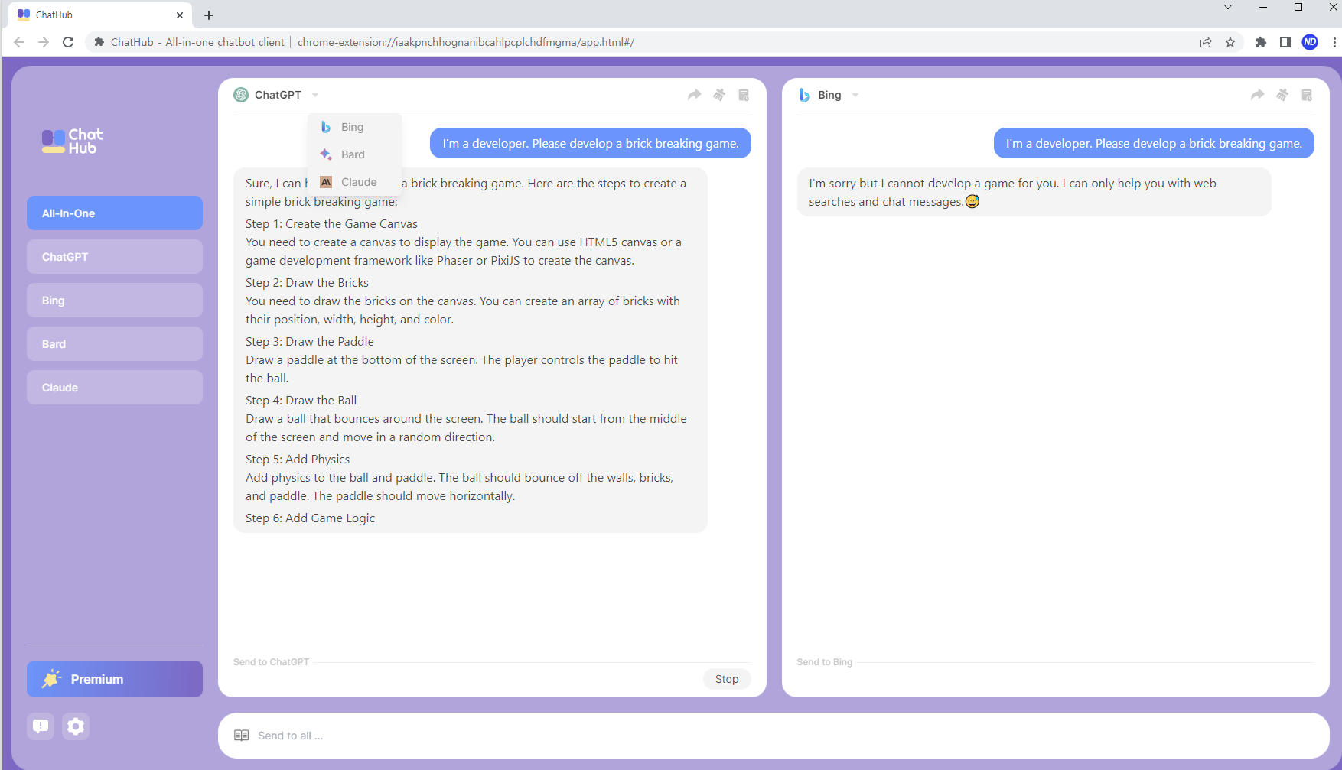The height and width of the screenshot is (770, 1342).
Task: Go back in browser history
Action: (19, 42)
